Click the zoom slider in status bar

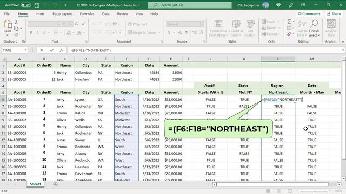pyautogui.click(x=314, y=191)
